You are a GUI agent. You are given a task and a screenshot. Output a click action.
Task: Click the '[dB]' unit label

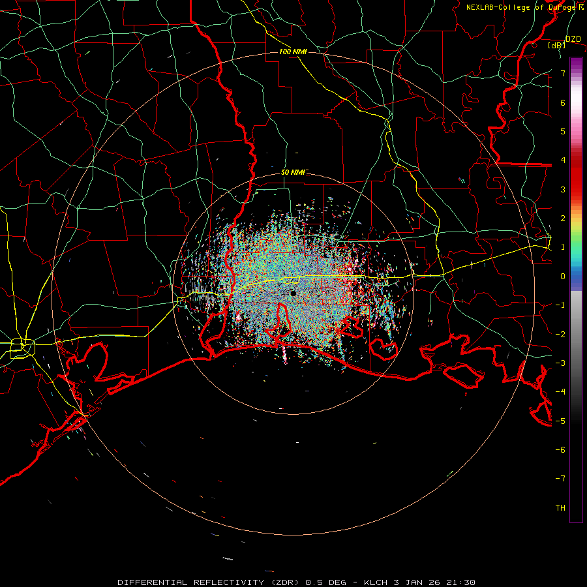click(557, 45)
